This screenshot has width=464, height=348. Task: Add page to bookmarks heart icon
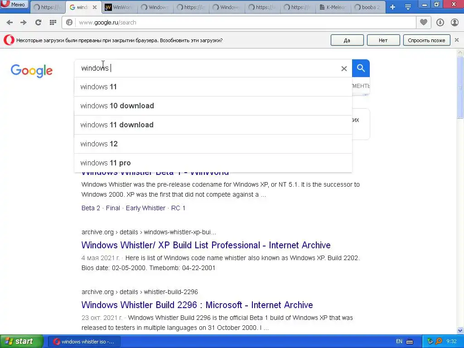[x=424, y=22]
